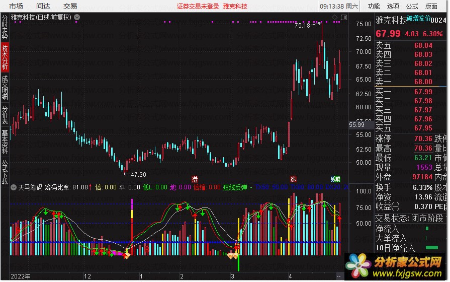
Task: Select the 买一 price 67.99
Action: point(423,92)
